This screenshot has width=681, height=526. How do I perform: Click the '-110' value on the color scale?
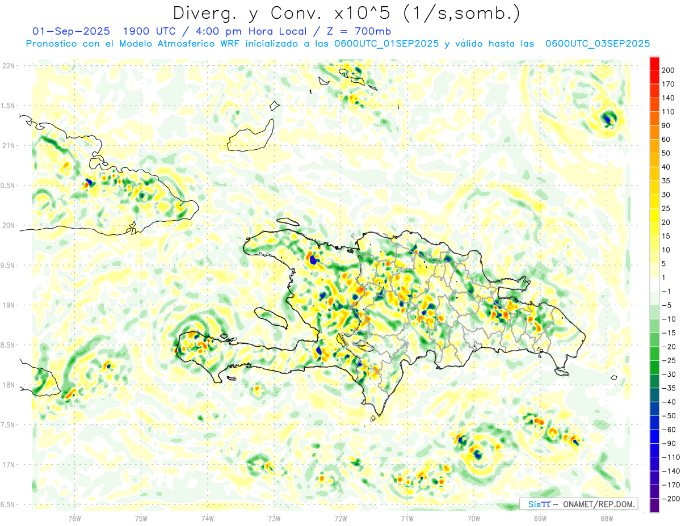tap(670, 457)
